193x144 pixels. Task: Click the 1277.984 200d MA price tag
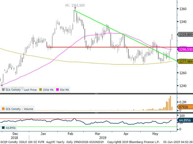coord(185,61)
